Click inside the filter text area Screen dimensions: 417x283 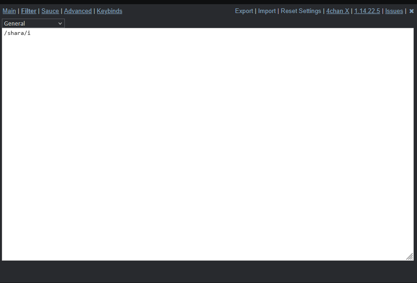coord(208,144)
